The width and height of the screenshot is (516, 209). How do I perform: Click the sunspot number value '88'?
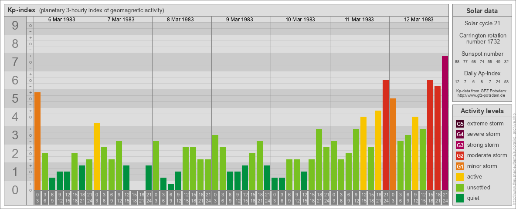pyautogui.click(x=457, y=62)
